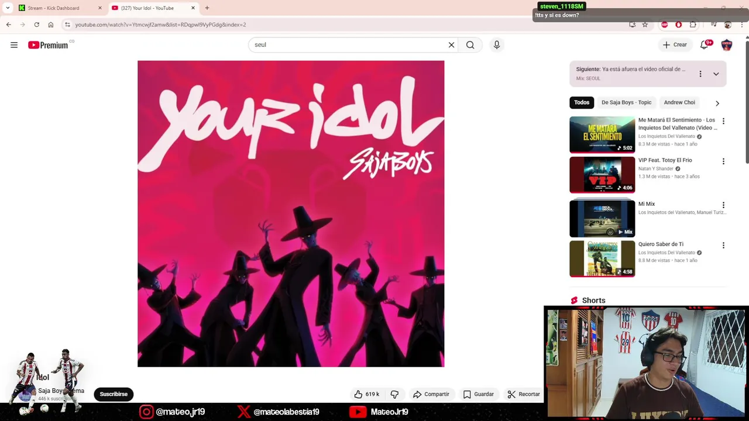Like the video with thumbs up
Screen dimensions: 749x421
pos(367,394)
